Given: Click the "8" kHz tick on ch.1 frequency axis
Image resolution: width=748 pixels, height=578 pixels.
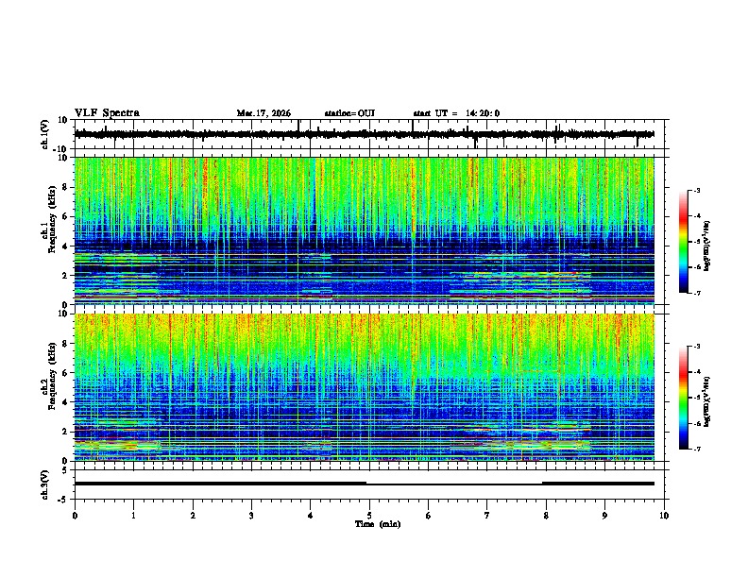Looking at the screenshot, I should click(x=65, y=187).
